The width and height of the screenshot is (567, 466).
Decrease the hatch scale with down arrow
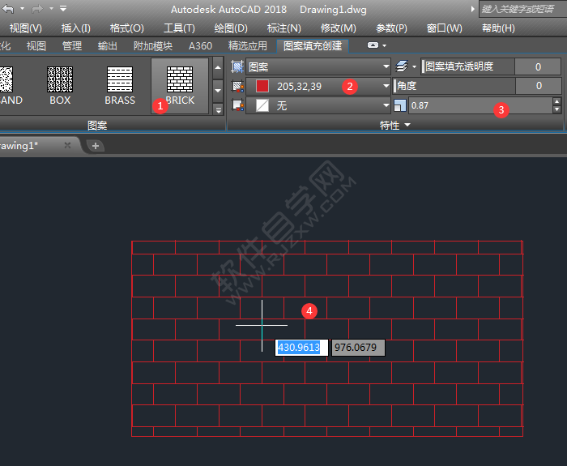click(x=557, y=109)
